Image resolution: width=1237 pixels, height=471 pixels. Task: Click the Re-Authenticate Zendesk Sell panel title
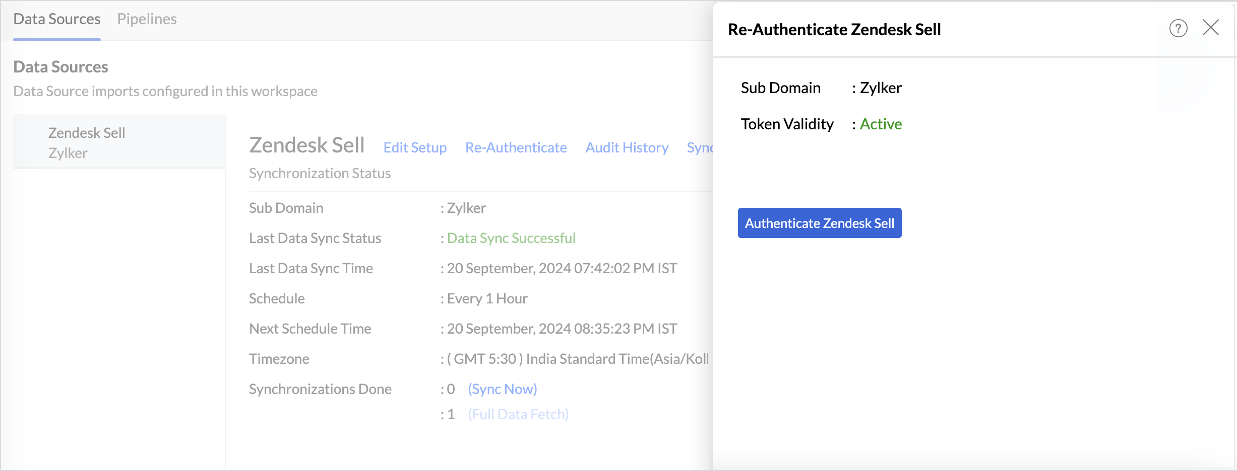[834, 30]
